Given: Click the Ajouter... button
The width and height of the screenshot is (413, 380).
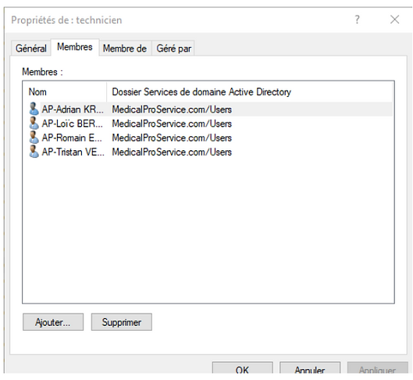Looking at the screenshot, I should pos(53,322).
